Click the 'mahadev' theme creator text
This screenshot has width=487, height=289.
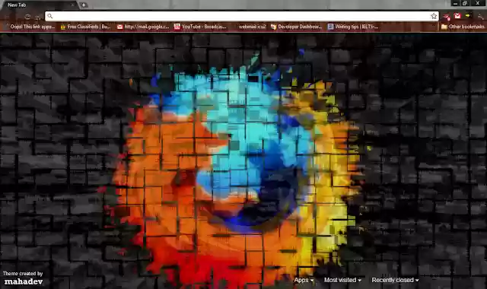[24, 281]
